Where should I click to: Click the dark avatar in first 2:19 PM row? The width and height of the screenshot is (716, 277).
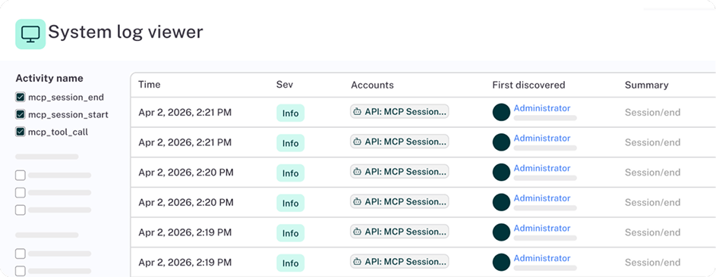(x=501, y=232)
